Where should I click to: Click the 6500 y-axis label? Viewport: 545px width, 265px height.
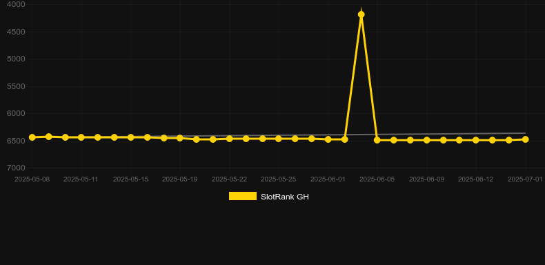17,141
